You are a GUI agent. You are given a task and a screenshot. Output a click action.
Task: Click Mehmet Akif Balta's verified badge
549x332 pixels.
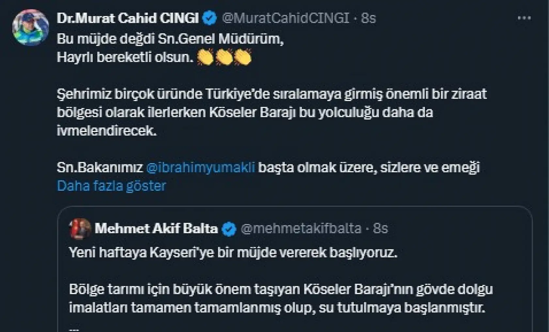pos(229,229)
